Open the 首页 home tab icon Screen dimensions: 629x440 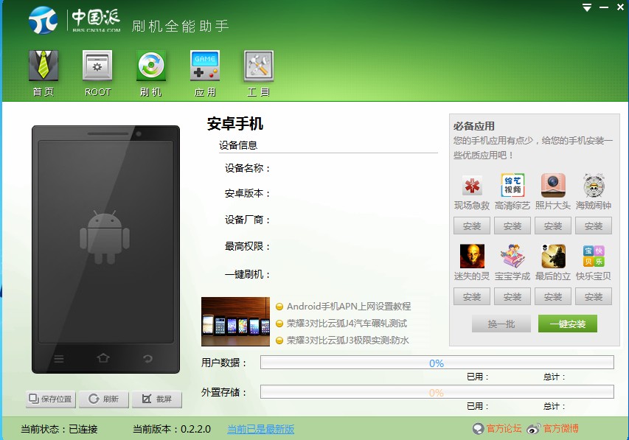44,65
